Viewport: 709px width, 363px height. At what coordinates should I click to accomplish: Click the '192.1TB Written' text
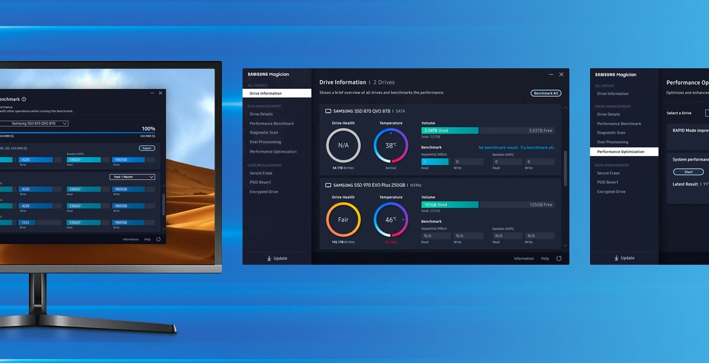[x=343, y=242]
